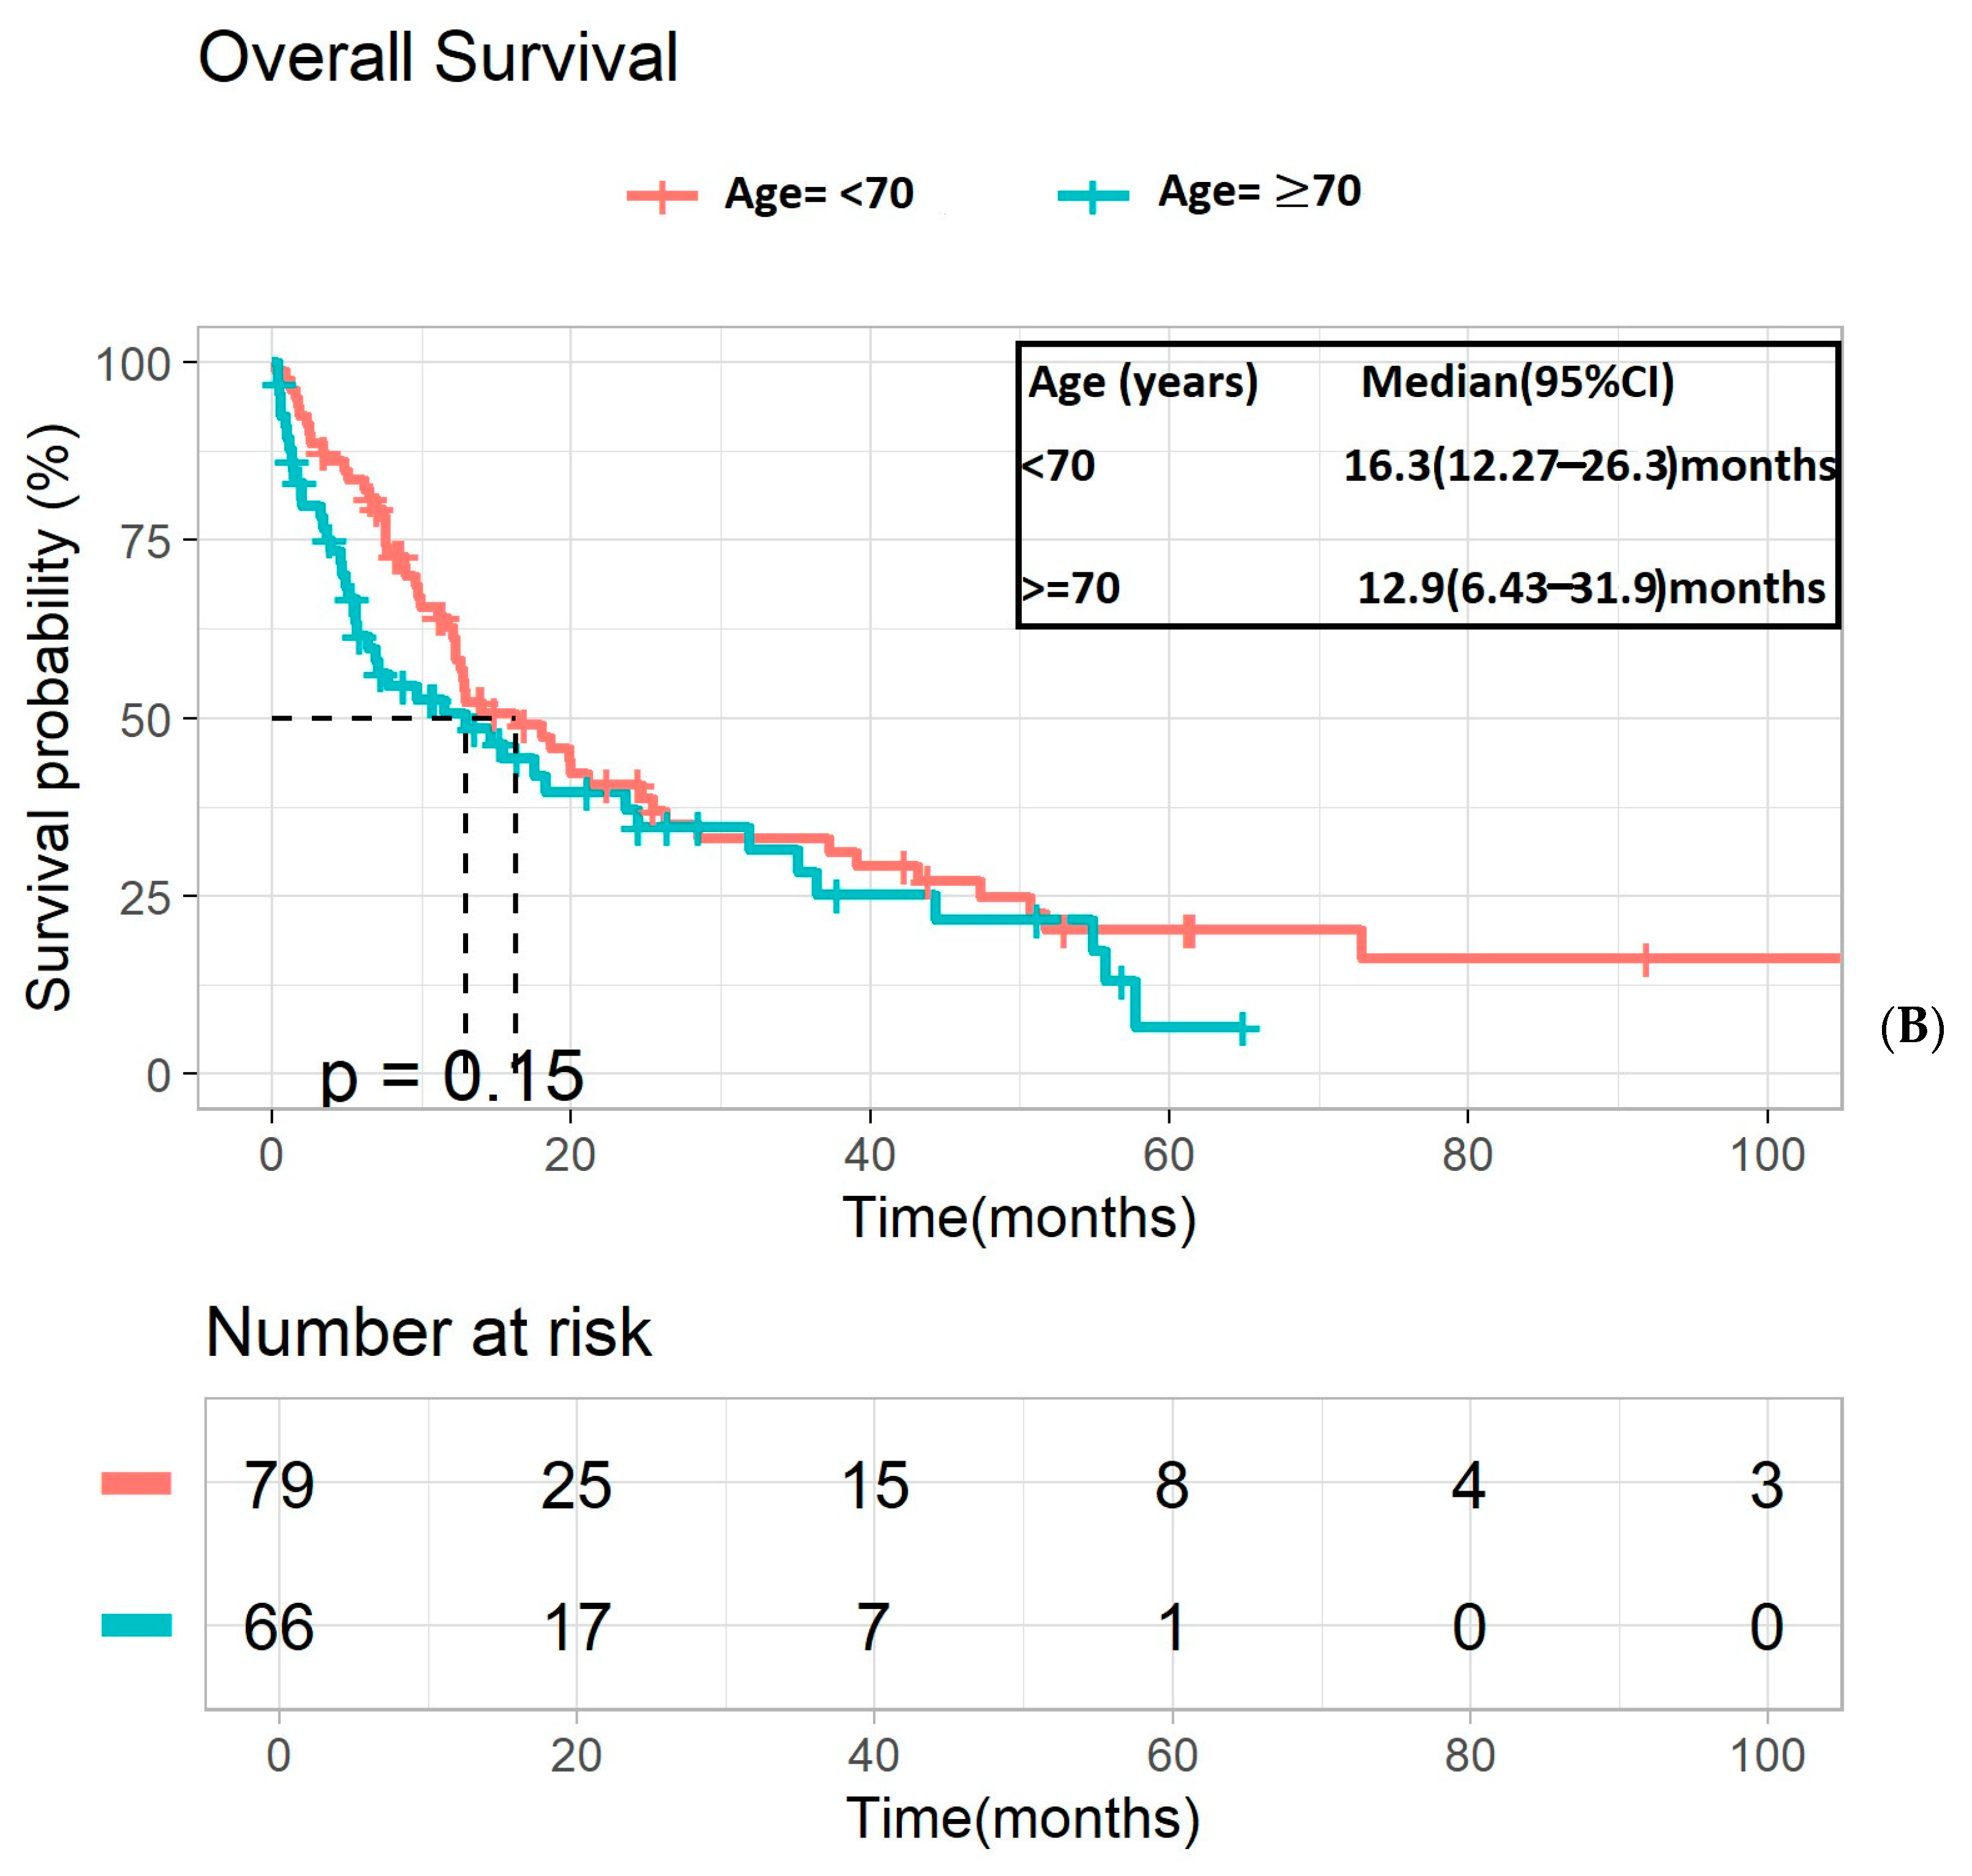The height and width of the screenshot is (1876, 1972).
Task: Click the "Age= <70" legend text
Action: coord(819,193)
